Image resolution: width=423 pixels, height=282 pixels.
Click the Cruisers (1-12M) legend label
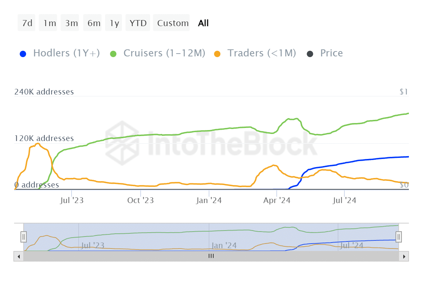(164, 53)
